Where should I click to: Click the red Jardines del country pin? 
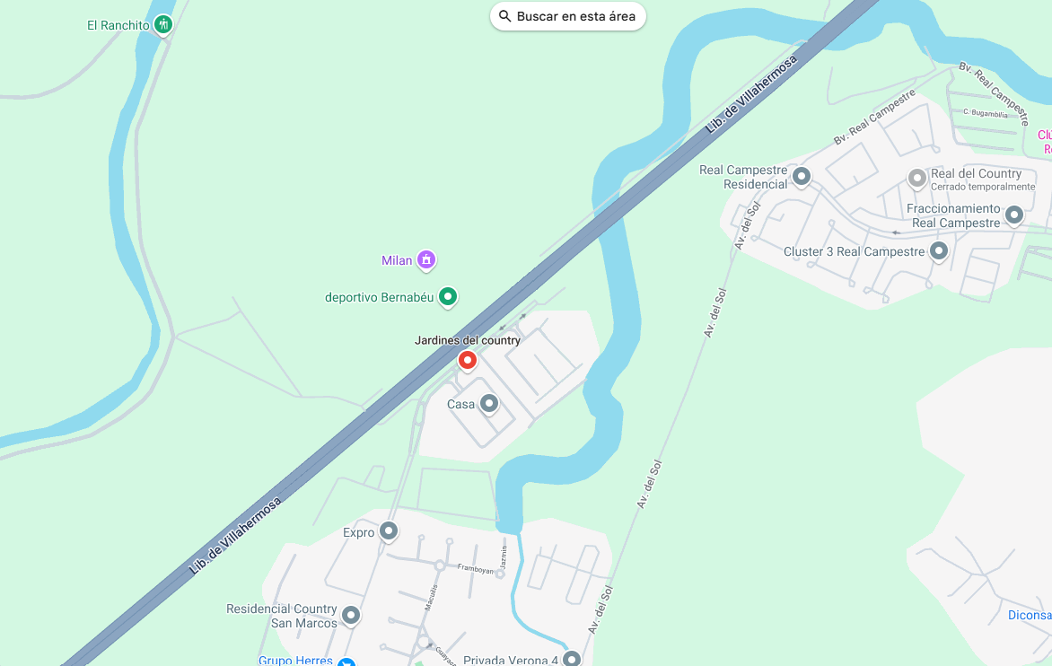point(468,360)
